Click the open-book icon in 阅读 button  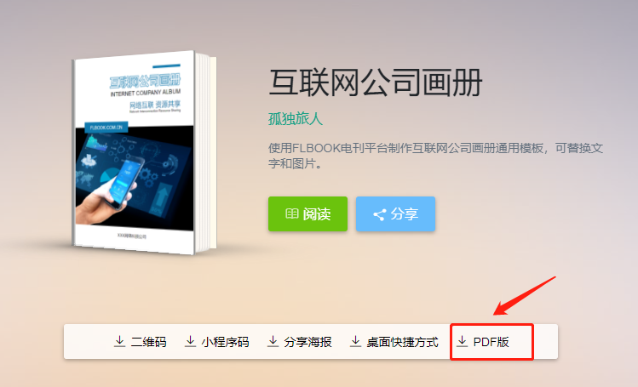(x=291, y=213)
